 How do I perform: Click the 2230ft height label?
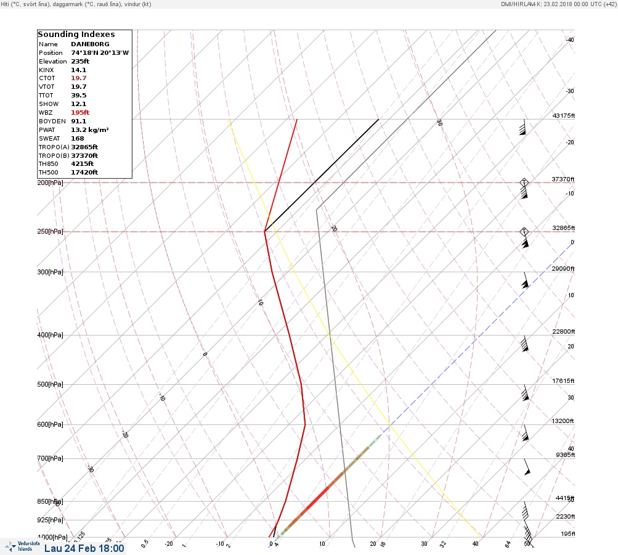click(x=565, y=516)
